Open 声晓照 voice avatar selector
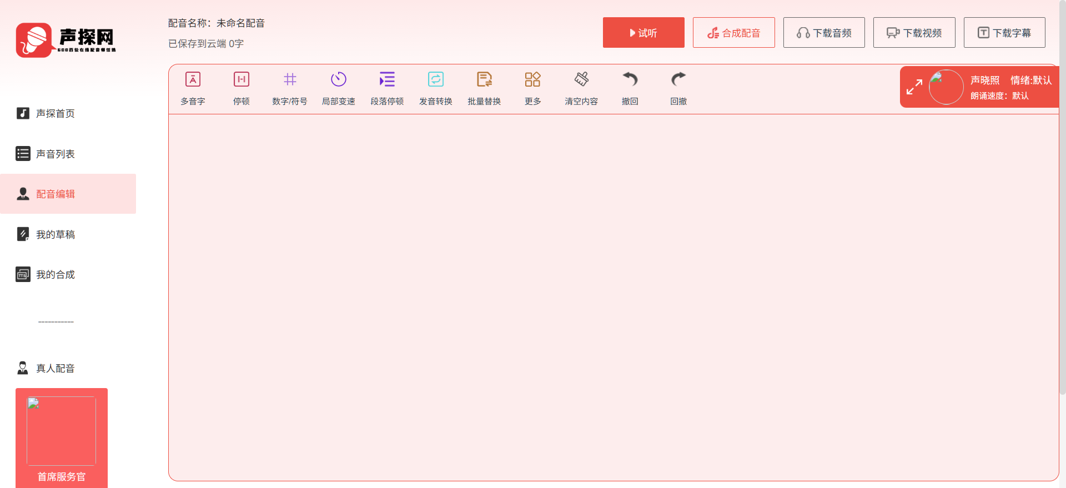 pos(946,87)
